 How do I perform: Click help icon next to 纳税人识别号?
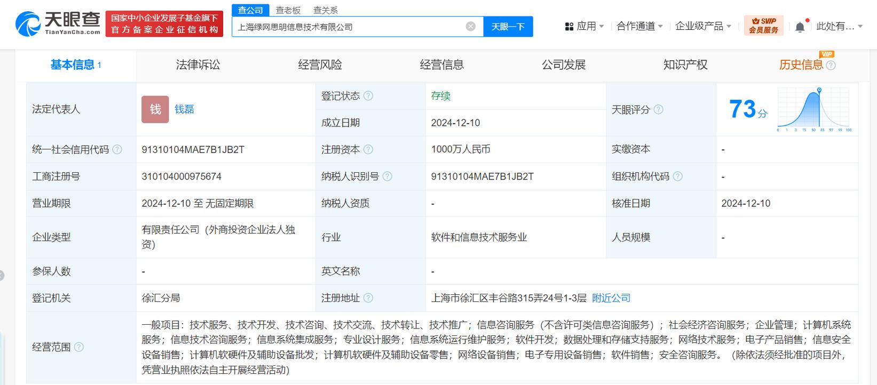click(x=388, y=177)
